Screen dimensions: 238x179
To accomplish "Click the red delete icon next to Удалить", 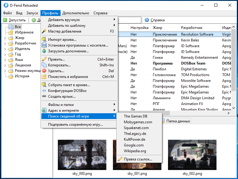I will coord(44,71).
